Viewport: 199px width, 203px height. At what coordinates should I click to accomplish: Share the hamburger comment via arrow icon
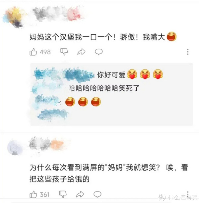click(81, 52)
